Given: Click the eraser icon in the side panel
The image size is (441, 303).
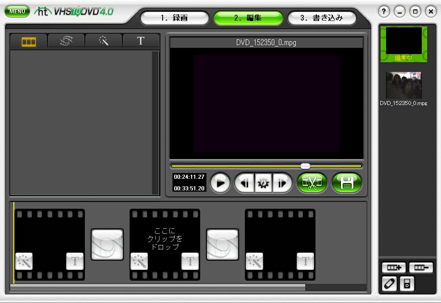Looking at the screenshot, I should pyautogui.click(x=390, y=284).
